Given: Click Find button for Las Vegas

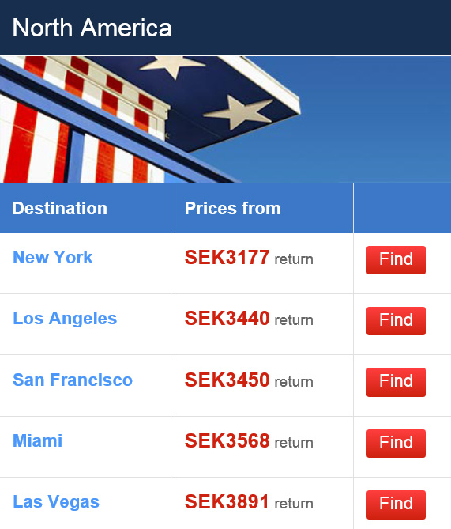Looking at the screenshot, I should (x=396, y=504).
